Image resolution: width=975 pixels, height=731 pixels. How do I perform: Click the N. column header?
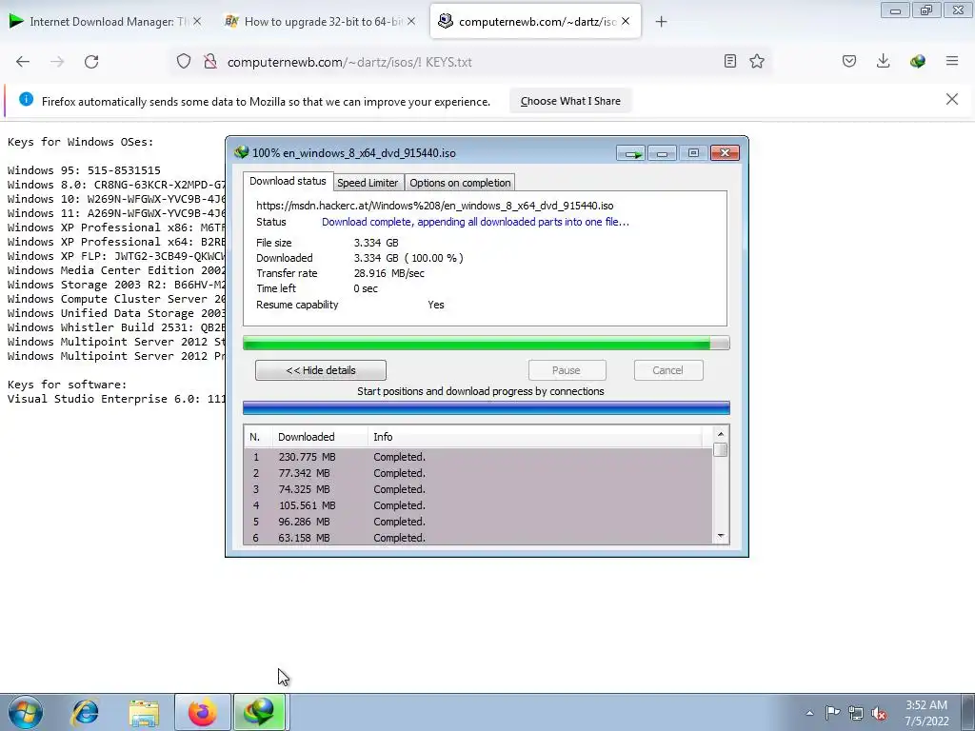pos(259,437)
